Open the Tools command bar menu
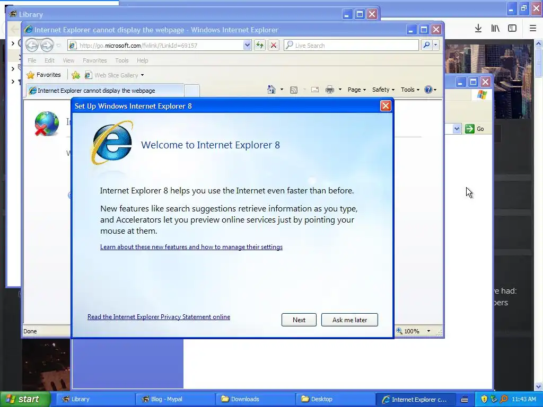 click(410, 90)
